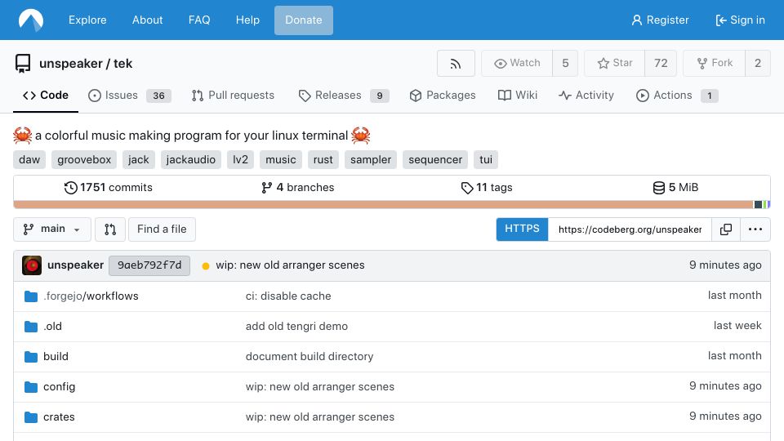Open the Help link

point(247,20)
